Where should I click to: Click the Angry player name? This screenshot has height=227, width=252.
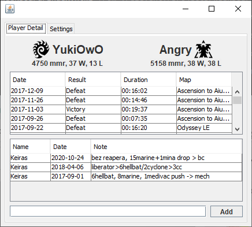pos(176,50)
